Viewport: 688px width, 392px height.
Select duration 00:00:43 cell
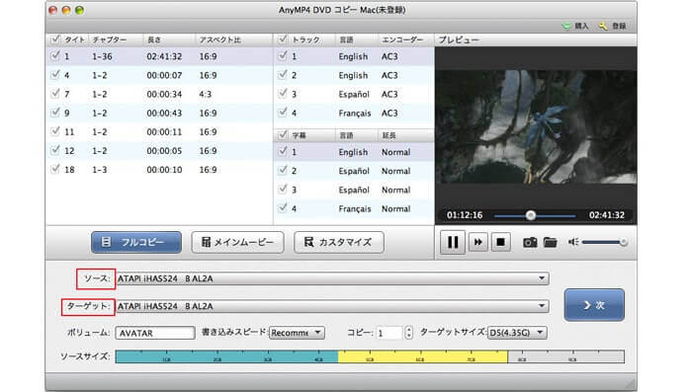coord(164,114)
